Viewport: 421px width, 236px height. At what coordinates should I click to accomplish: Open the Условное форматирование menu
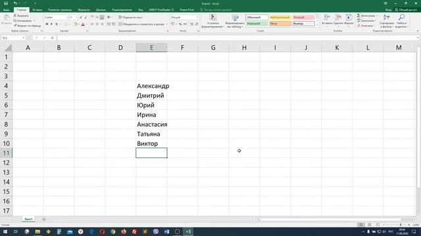212,21
